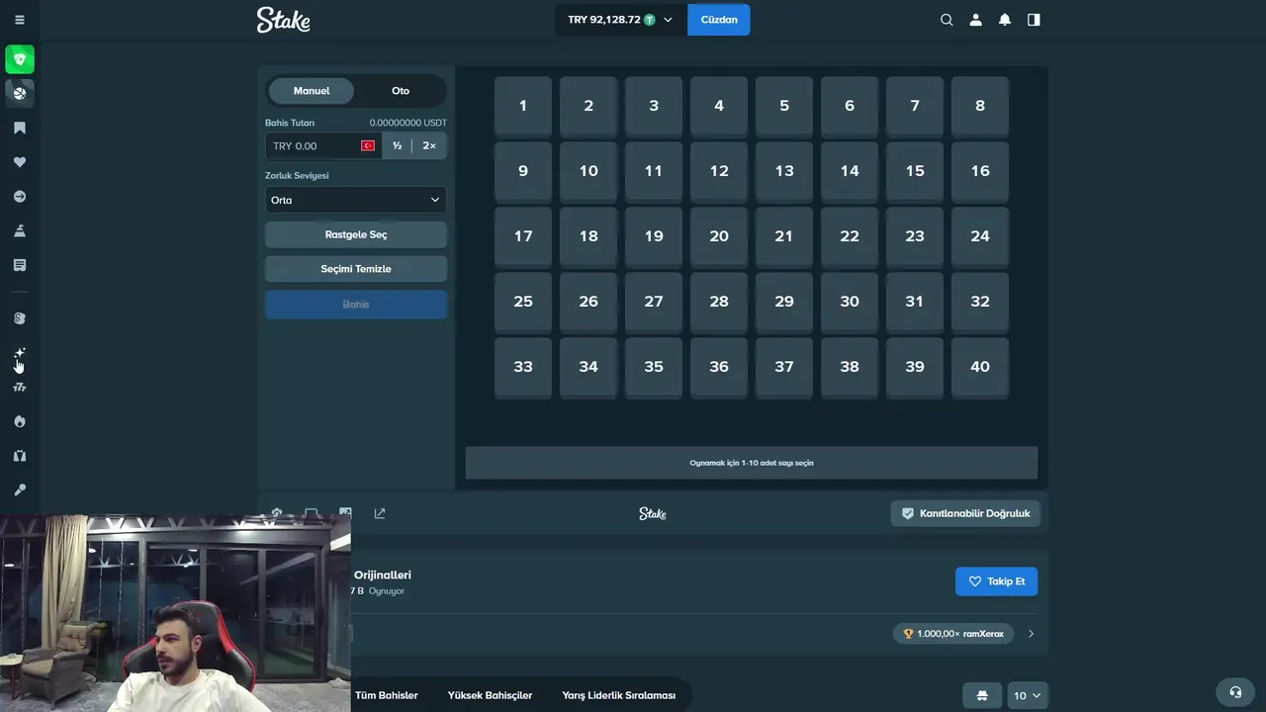Select the Manuel mode toggle

pos(312,91)
